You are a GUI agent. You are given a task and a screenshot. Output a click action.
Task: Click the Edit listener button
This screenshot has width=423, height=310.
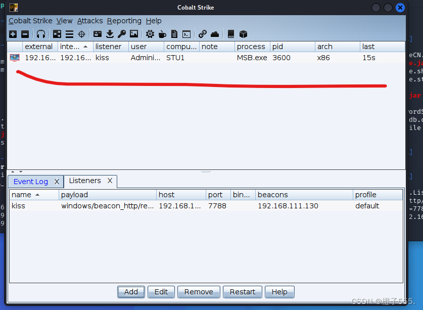click(x=161, y=292)
